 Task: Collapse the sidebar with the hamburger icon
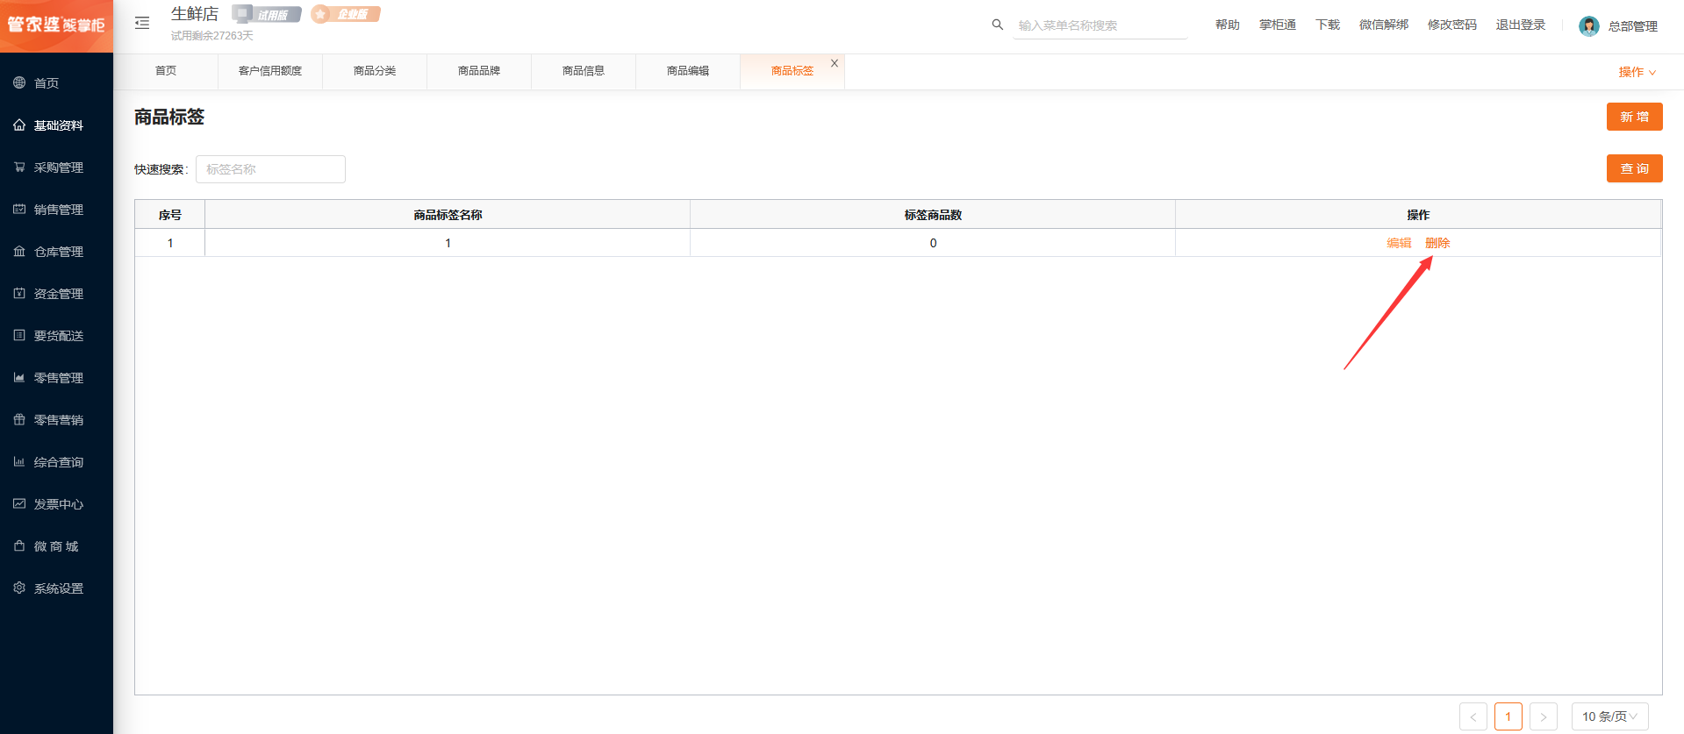pyautogui.click(x=142, y=23)
